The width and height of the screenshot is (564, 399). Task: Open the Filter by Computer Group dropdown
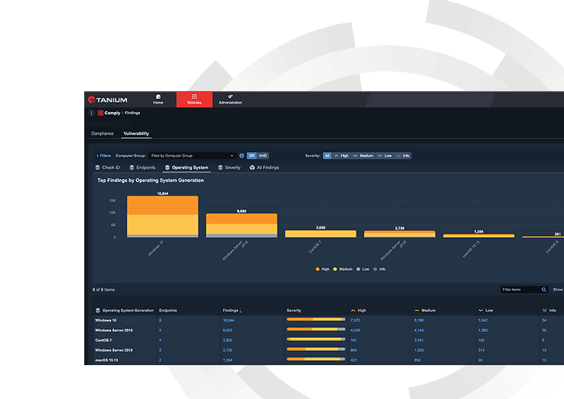(x=192, y=156)
